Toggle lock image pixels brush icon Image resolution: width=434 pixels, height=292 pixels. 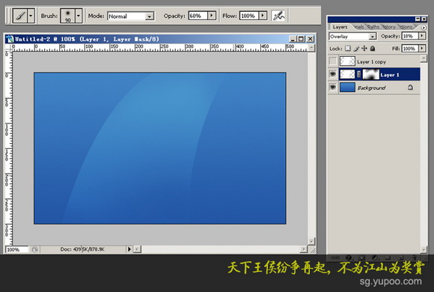point(356,49)
